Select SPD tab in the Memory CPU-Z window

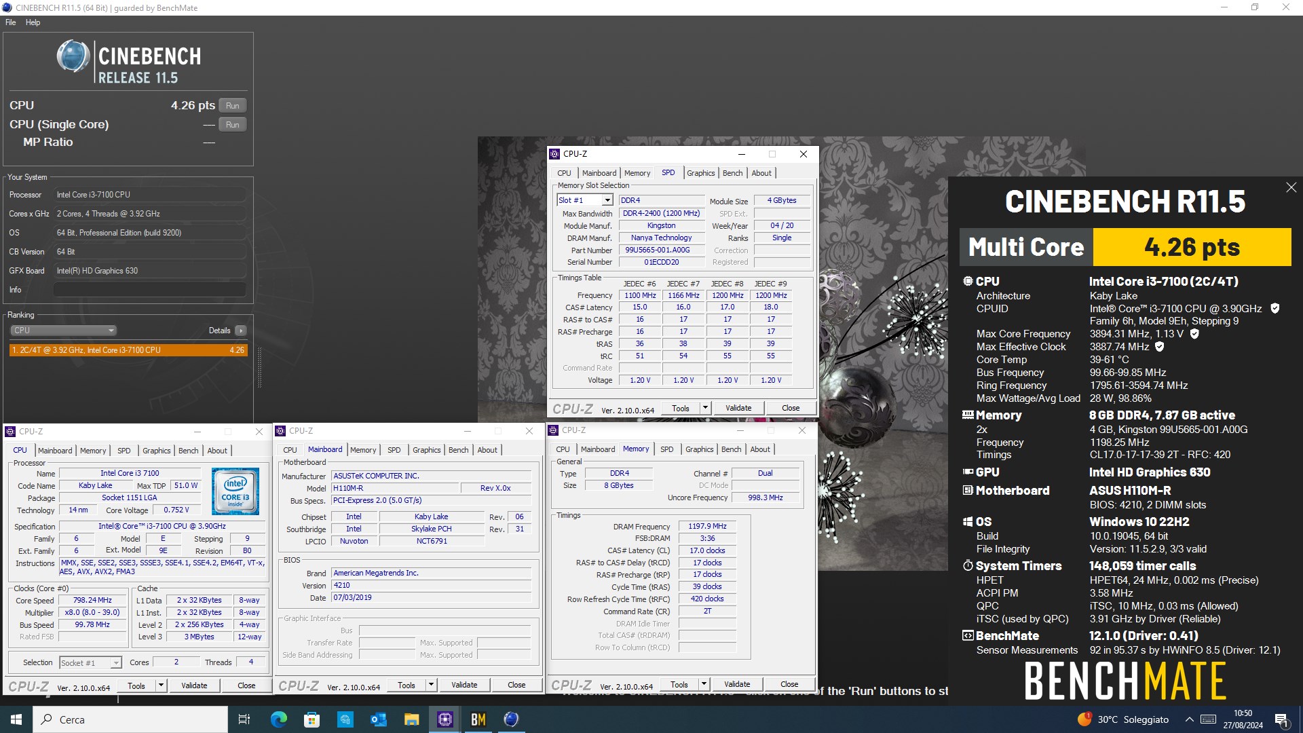tap(667, 449)
